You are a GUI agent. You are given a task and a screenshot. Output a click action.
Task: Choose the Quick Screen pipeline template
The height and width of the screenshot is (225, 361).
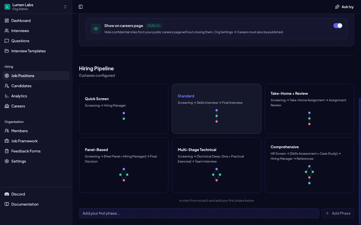(x=124, y=109)
